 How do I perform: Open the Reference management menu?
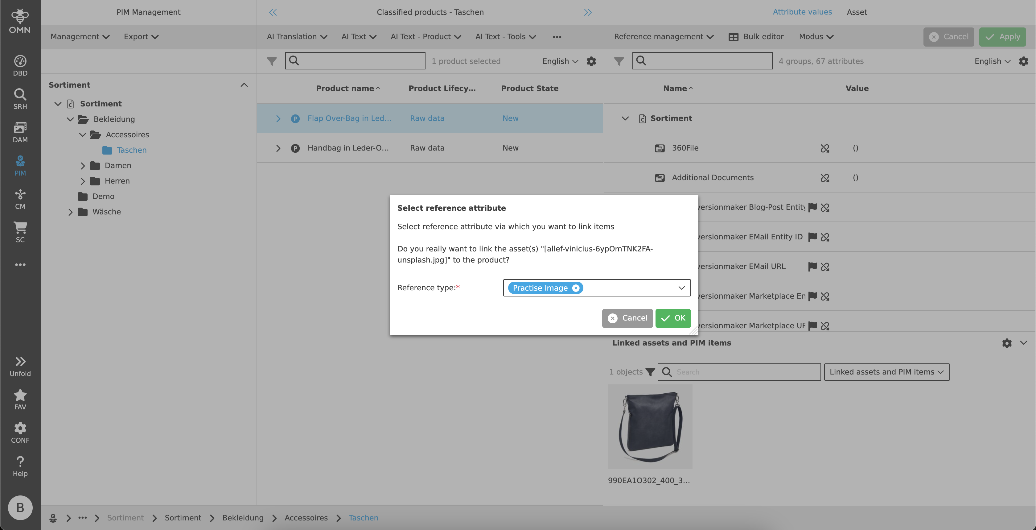[x=664, y=37]
